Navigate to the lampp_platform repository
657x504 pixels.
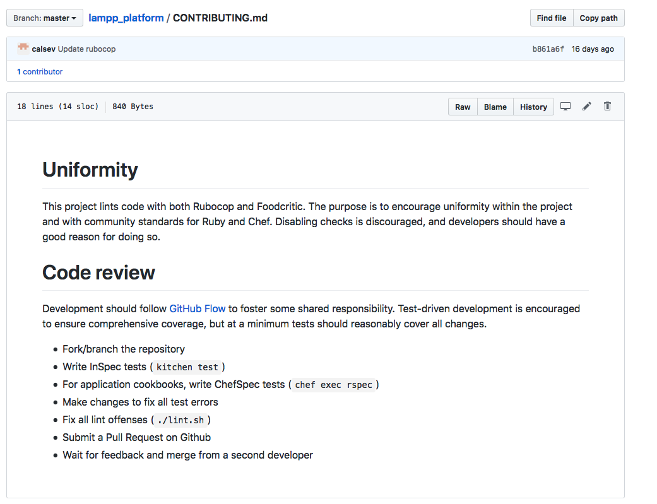(x=126, y=18)
